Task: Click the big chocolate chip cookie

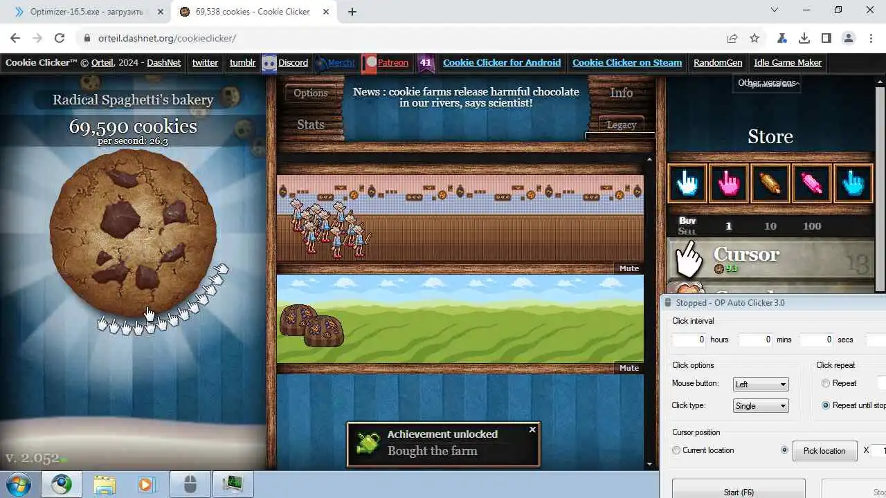Action: click(x=133, y=234)
